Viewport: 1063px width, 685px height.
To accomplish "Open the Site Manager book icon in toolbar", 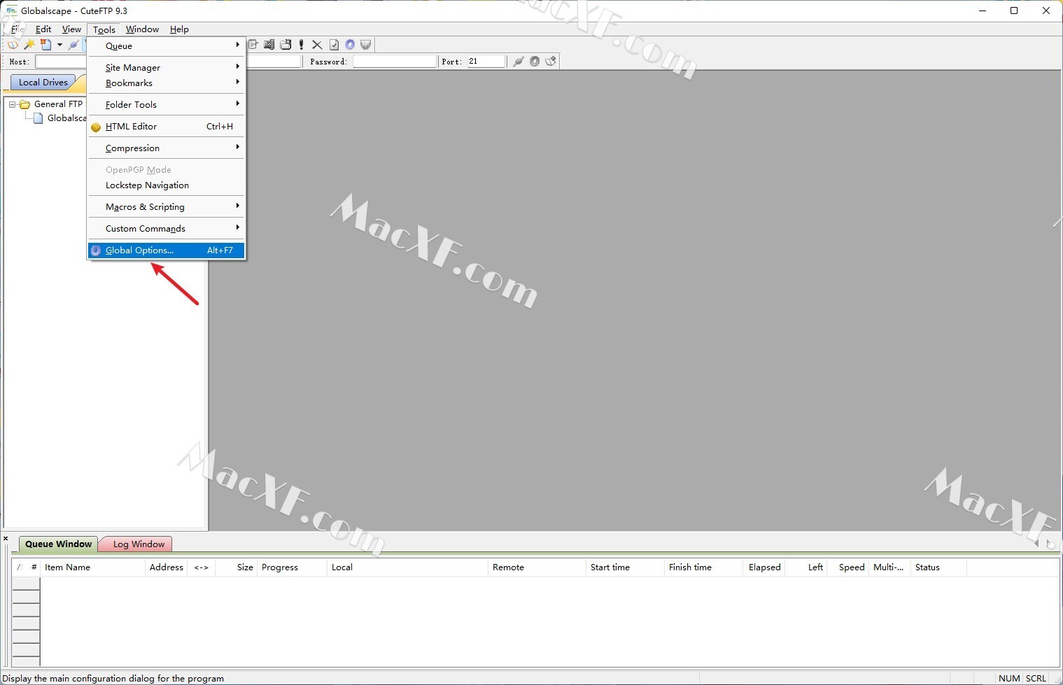I will pyautogui.click(x=13, y=45).
